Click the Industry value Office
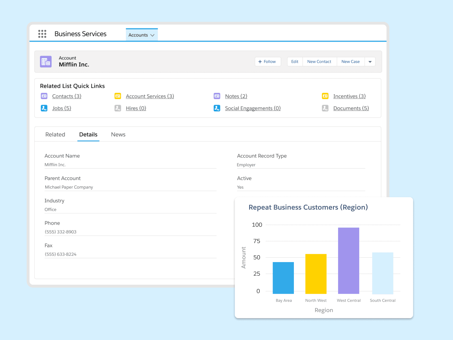Screen dimensions: 453x340 click(50, 209)
